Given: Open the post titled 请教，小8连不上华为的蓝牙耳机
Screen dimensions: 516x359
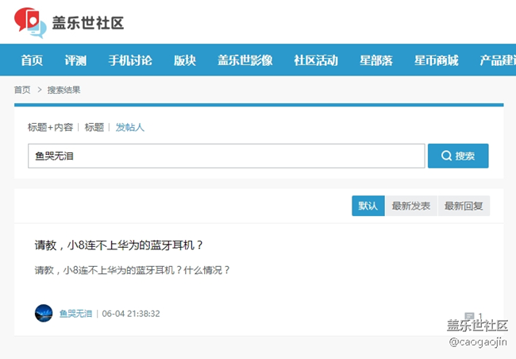Looking at the screenshot, I should 119,245.
